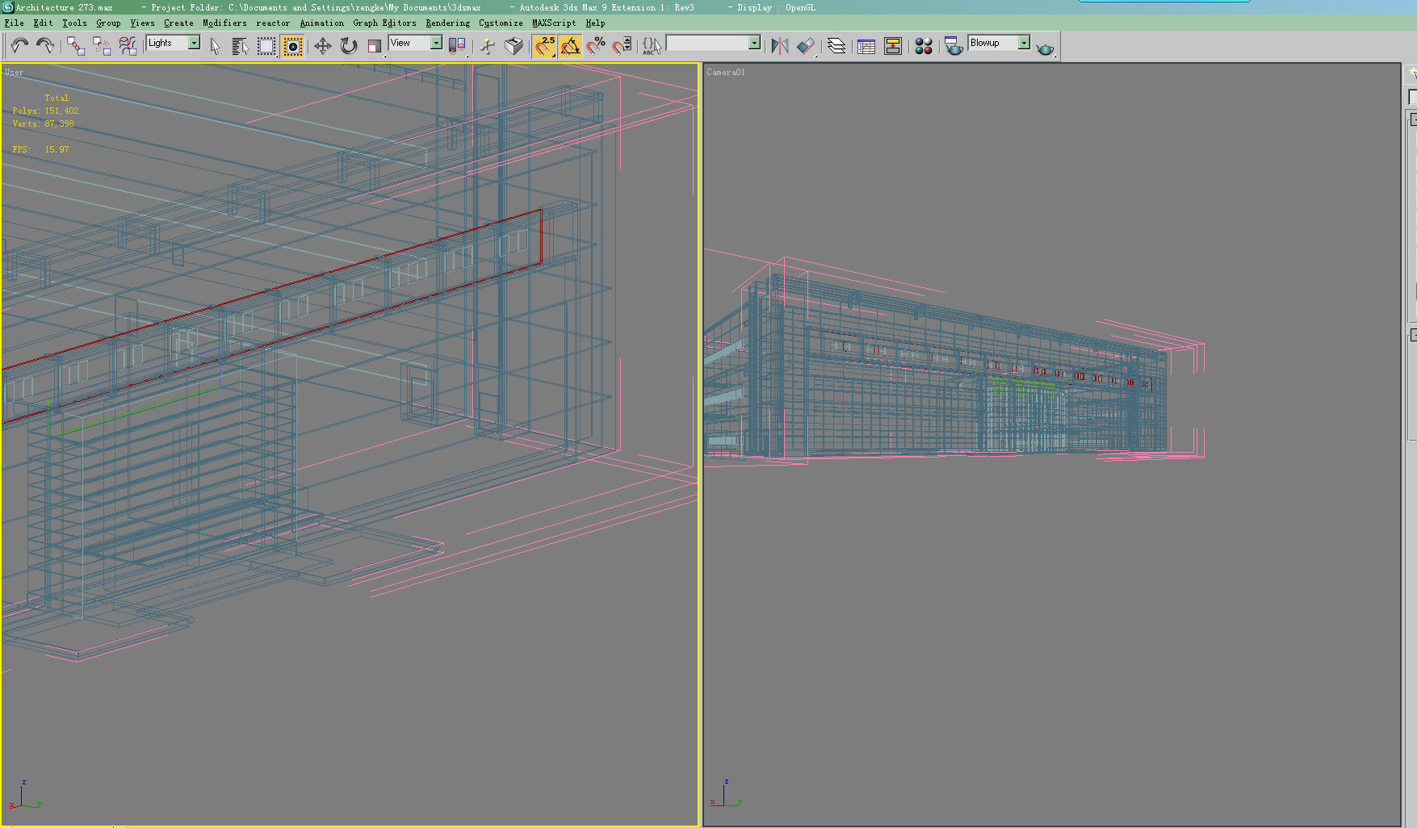
Task: Select the Undo icon
Action: pyautogui.click(x=18, y=46)
